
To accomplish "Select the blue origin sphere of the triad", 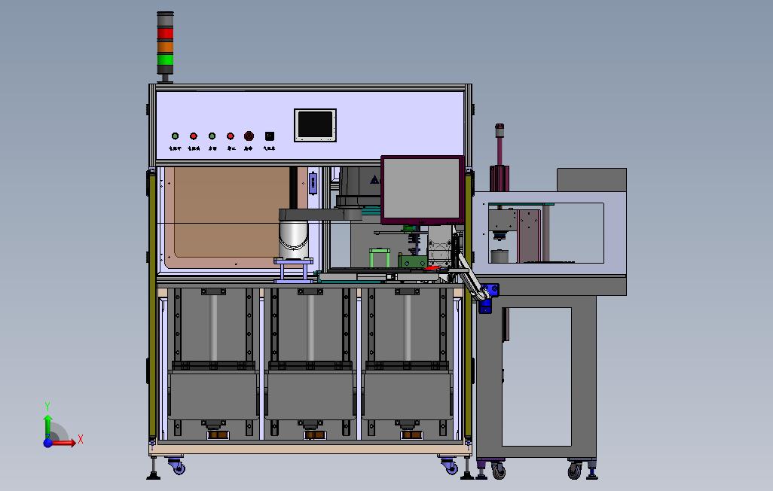I will point(47,443).
